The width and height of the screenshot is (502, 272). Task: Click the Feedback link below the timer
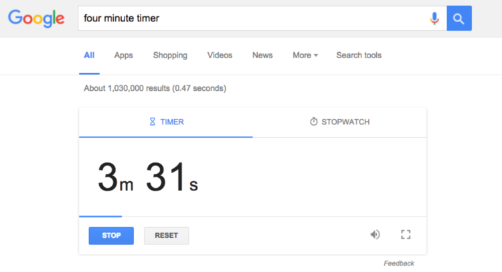point(399,263)
